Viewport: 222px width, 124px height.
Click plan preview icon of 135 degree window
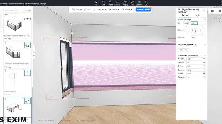27,45
